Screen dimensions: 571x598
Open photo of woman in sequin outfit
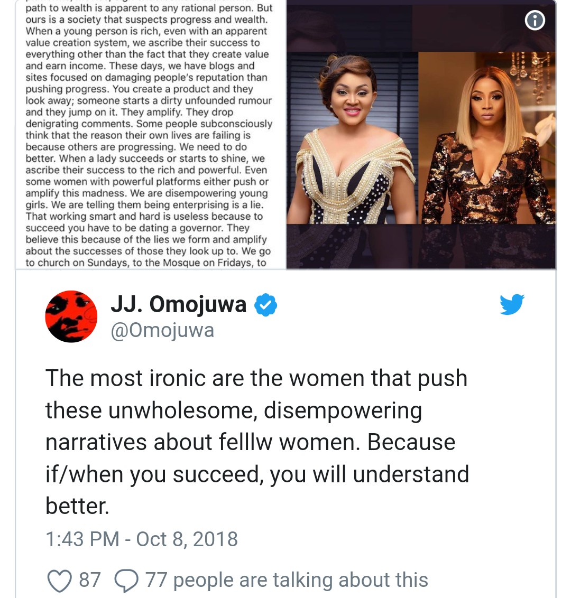(x=487, y=138)
